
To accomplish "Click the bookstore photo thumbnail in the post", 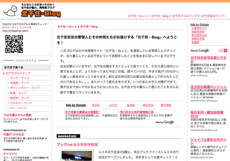I will [x=77, y=155].
